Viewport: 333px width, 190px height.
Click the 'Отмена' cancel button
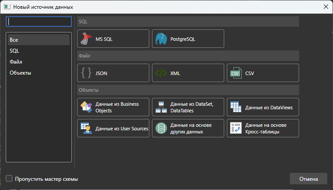coord(308,179)
